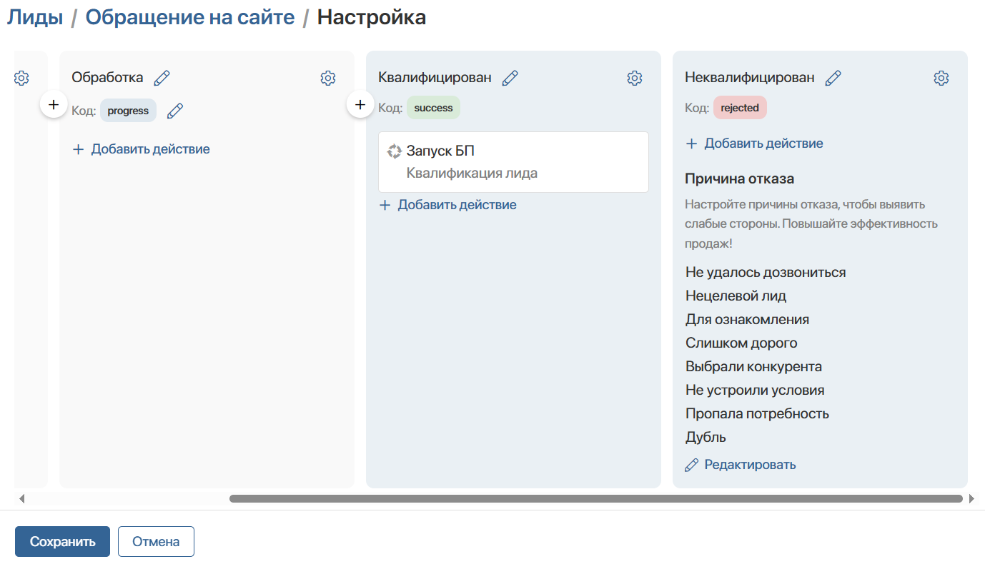985x564 pixels.
Task: Open settings gear of the Квалифицирован stage
Action: [635, 78]
